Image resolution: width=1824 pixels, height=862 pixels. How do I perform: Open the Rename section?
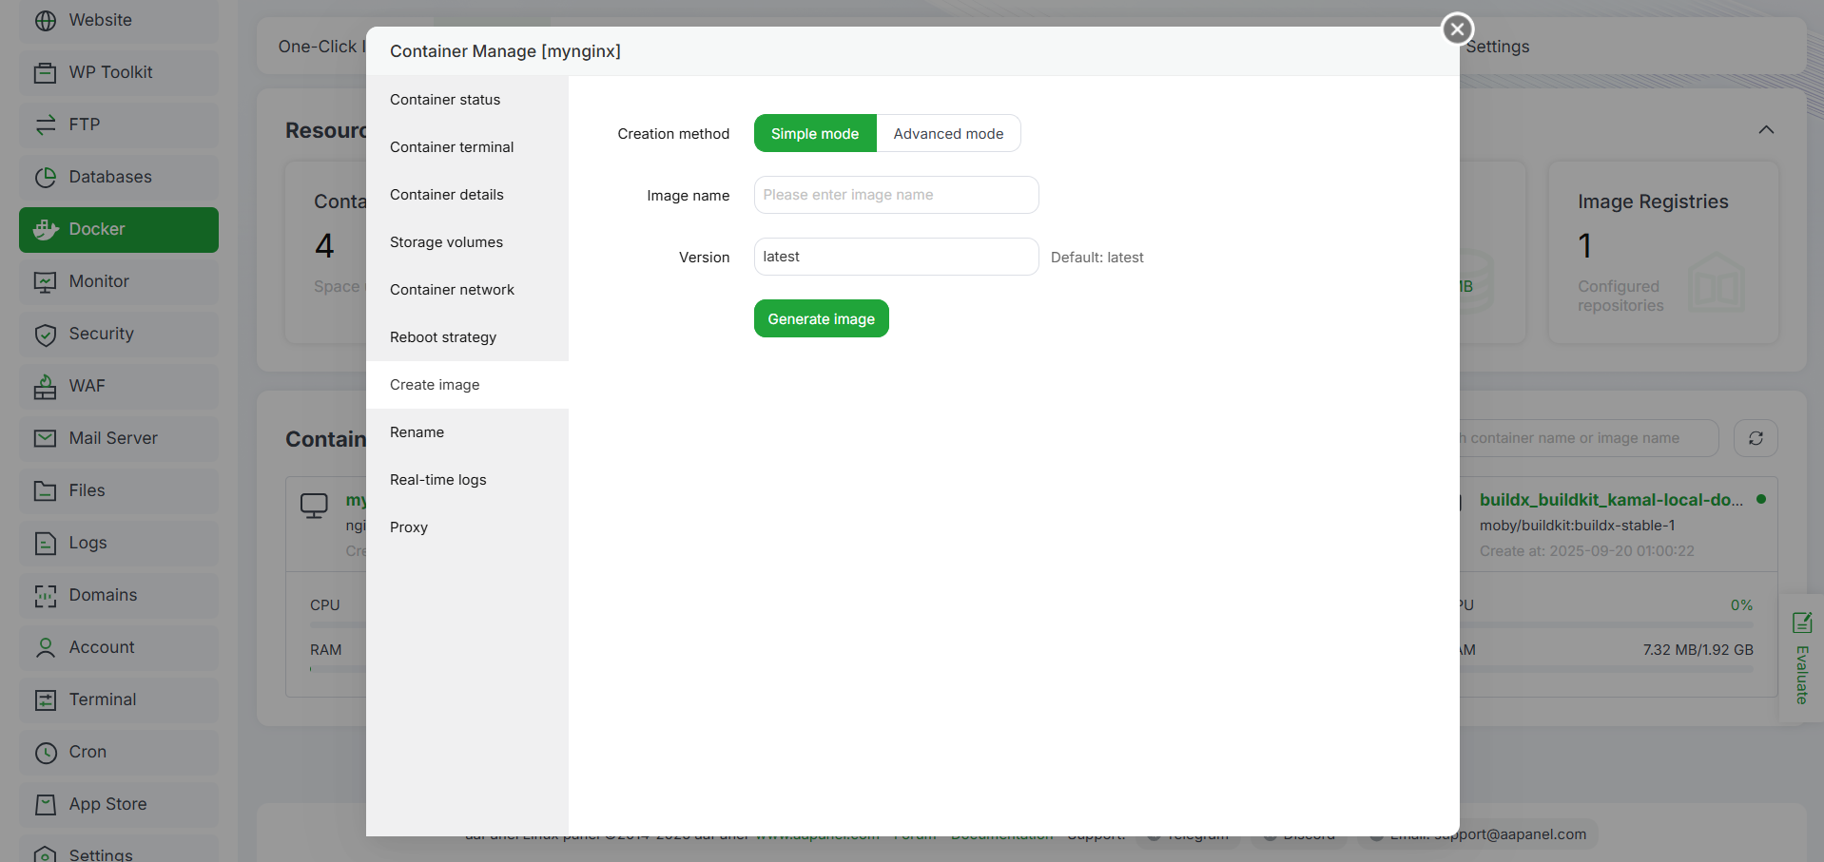467,432
